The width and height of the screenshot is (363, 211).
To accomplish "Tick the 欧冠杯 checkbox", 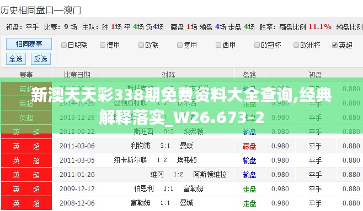I will click(x=257, y=45).
